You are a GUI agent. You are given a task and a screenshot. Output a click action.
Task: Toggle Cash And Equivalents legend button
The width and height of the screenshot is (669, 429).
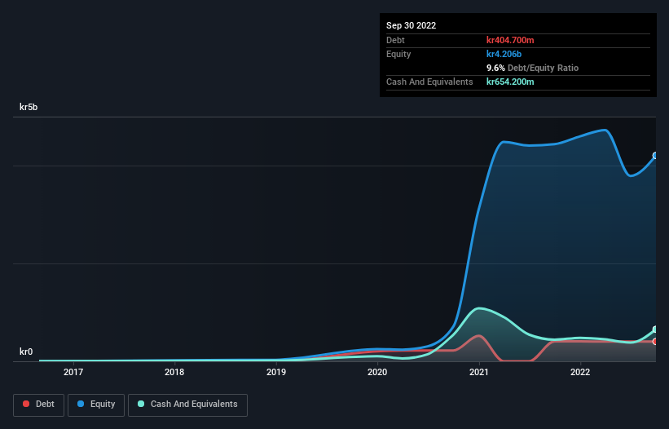coord(187,405)
